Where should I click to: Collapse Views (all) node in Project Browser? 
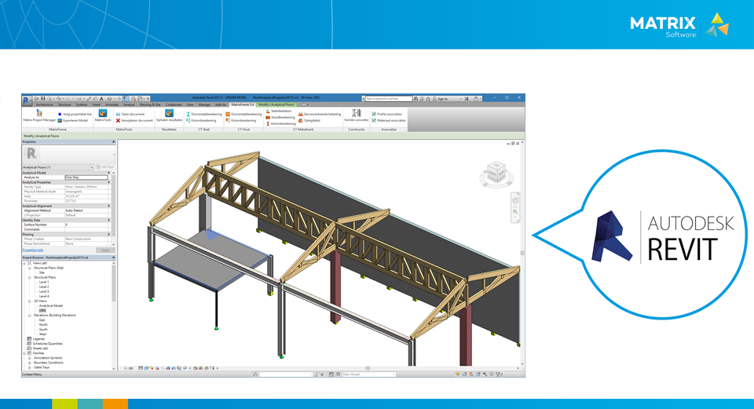tap(24, 263)
